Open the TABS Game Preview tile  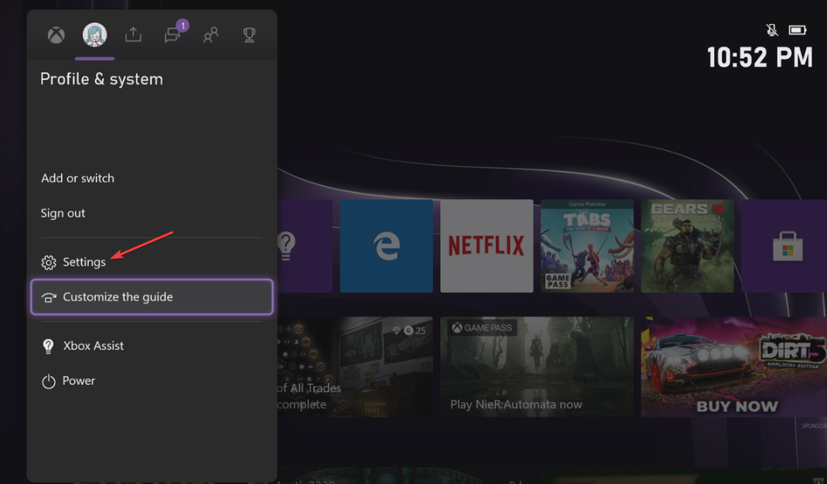pyautogui.click(x=587, y=246)
